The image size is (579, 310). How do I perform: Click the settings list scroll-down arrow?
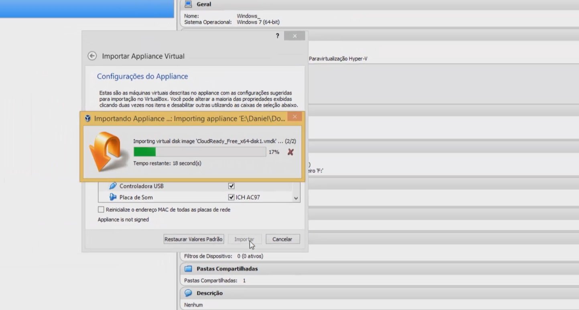[x=296, y=198]
